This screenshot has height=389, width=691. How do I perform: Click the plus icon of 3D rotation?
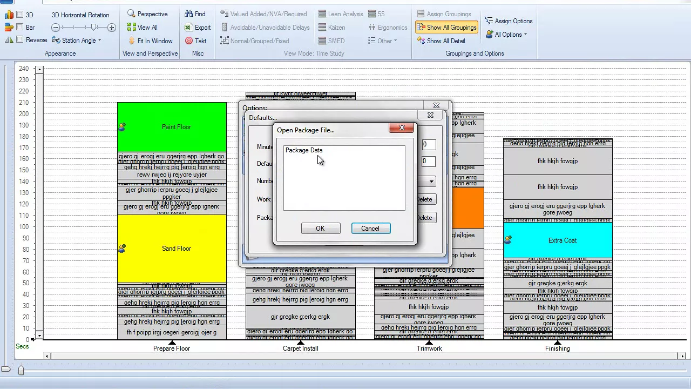(112, 28)
